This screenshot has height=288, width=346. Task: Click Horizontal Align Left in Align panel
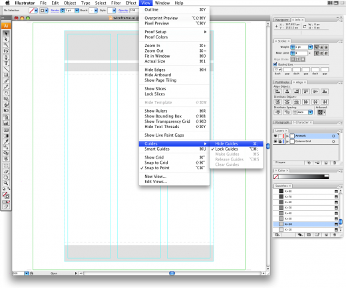click(x=277, y=92)
